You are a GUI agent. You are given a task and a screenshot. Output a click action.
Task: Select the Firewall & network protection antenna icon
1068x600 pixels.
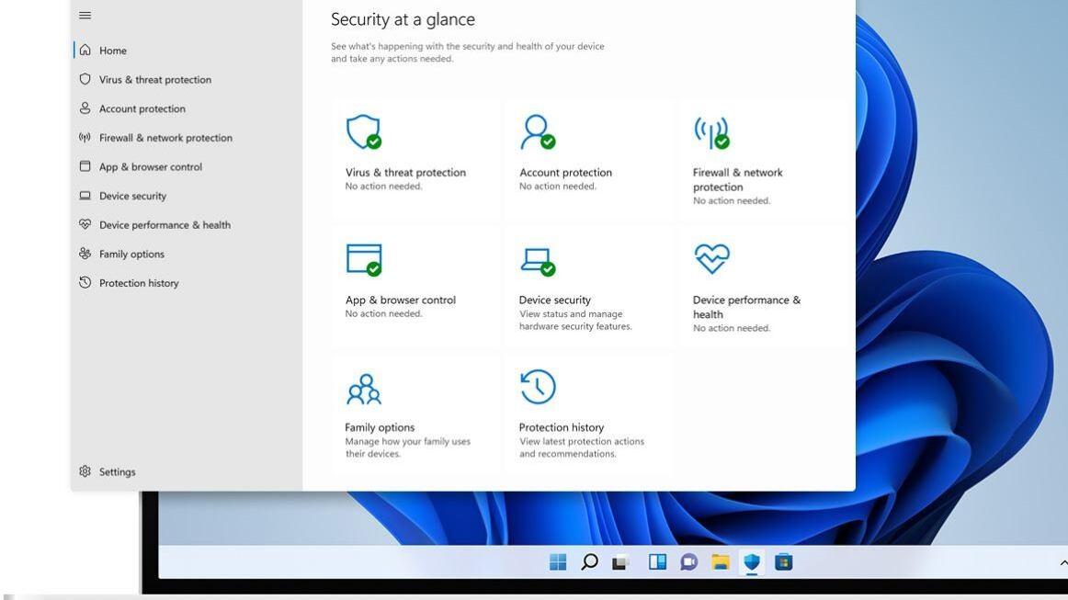coord(710,132)
